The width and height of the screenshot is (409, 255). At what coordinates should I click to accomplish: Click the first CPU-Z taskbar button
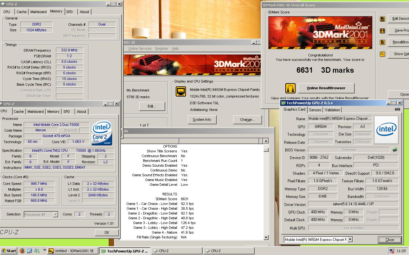pyautogui.click(x=177, y=251)
